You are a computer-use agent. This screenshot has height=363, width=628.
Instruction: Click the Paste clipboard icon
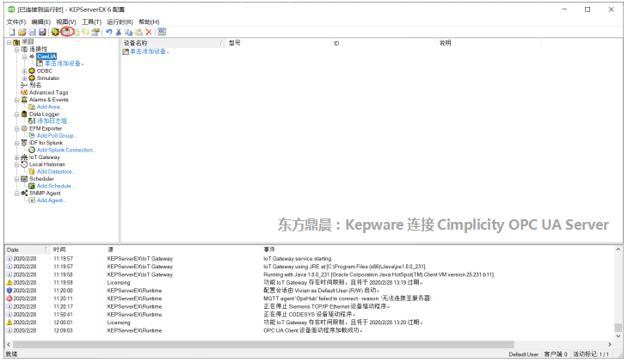point(139,32)
